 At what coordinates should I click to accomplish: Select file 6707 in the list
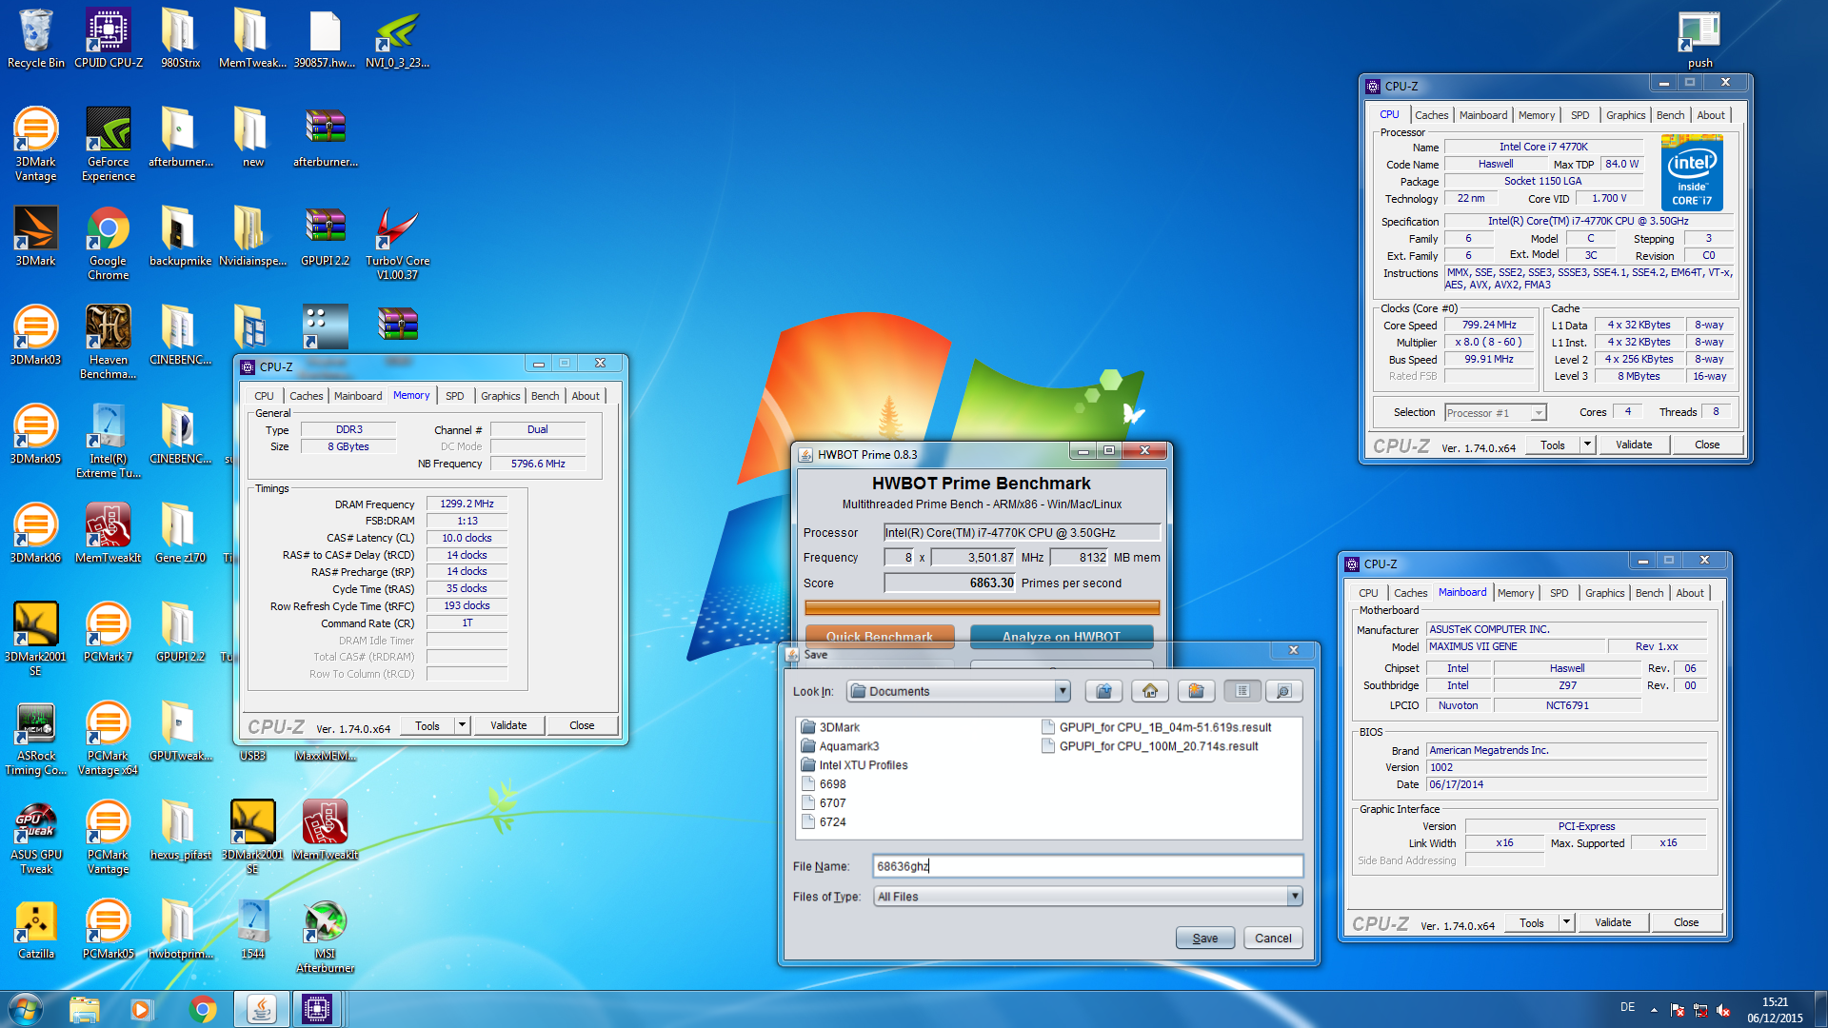tap(824, 803)
